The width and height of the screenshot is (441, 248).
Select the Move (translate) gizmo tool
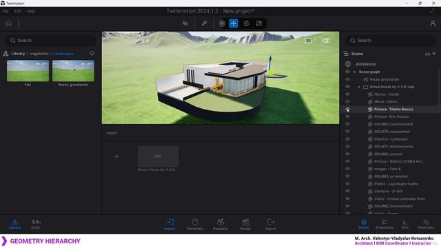234,23
